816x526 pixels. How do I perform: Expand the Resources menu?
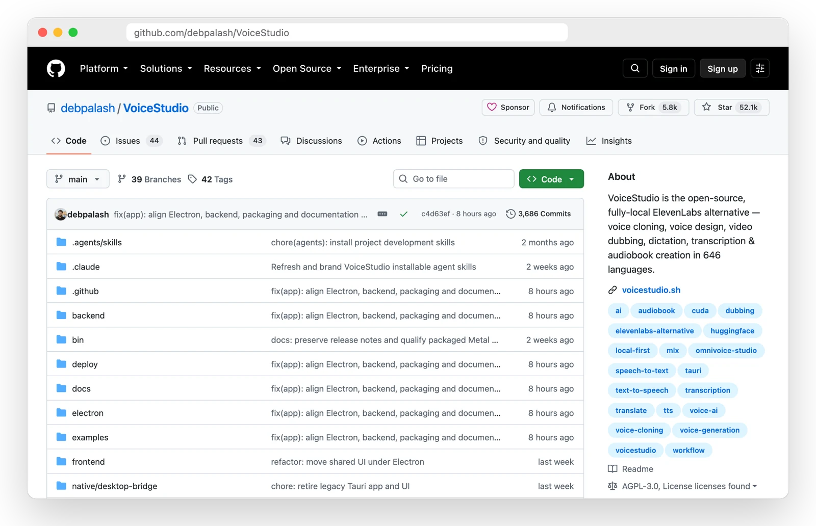click(x=232, y=68)
